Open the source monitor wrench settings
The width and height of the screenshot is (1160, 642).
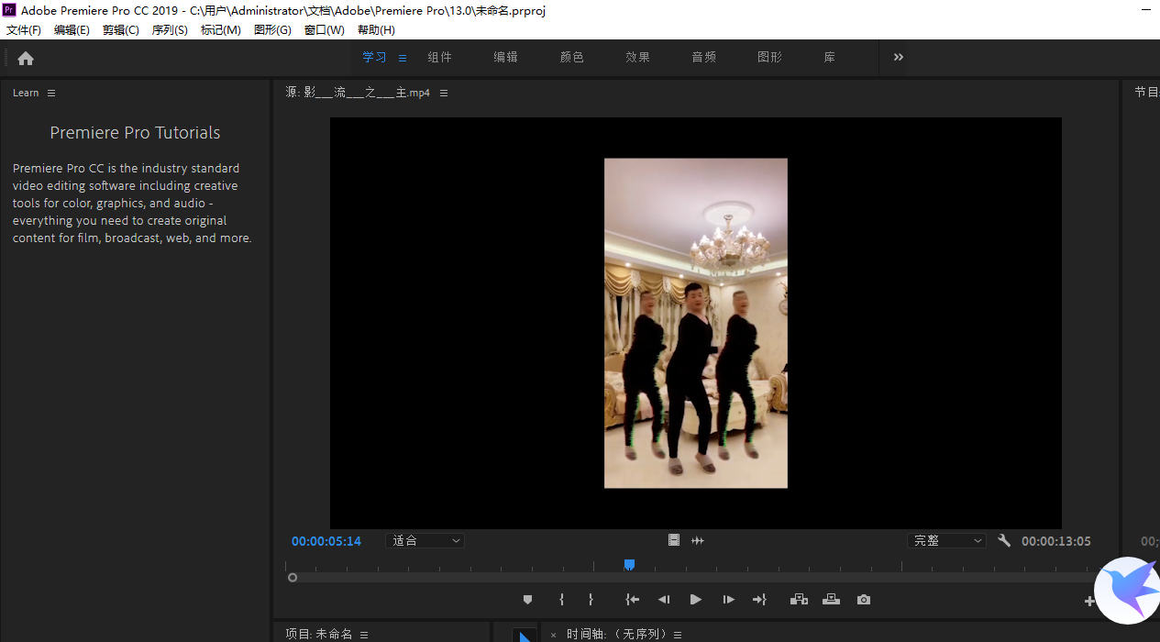coord(1004,541)
